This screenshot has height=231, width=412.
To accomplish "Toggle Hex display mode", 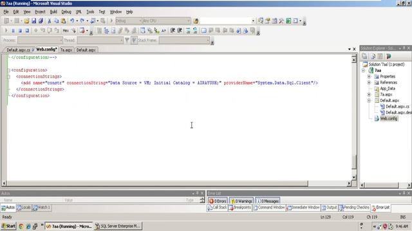I will coord(66,31).
